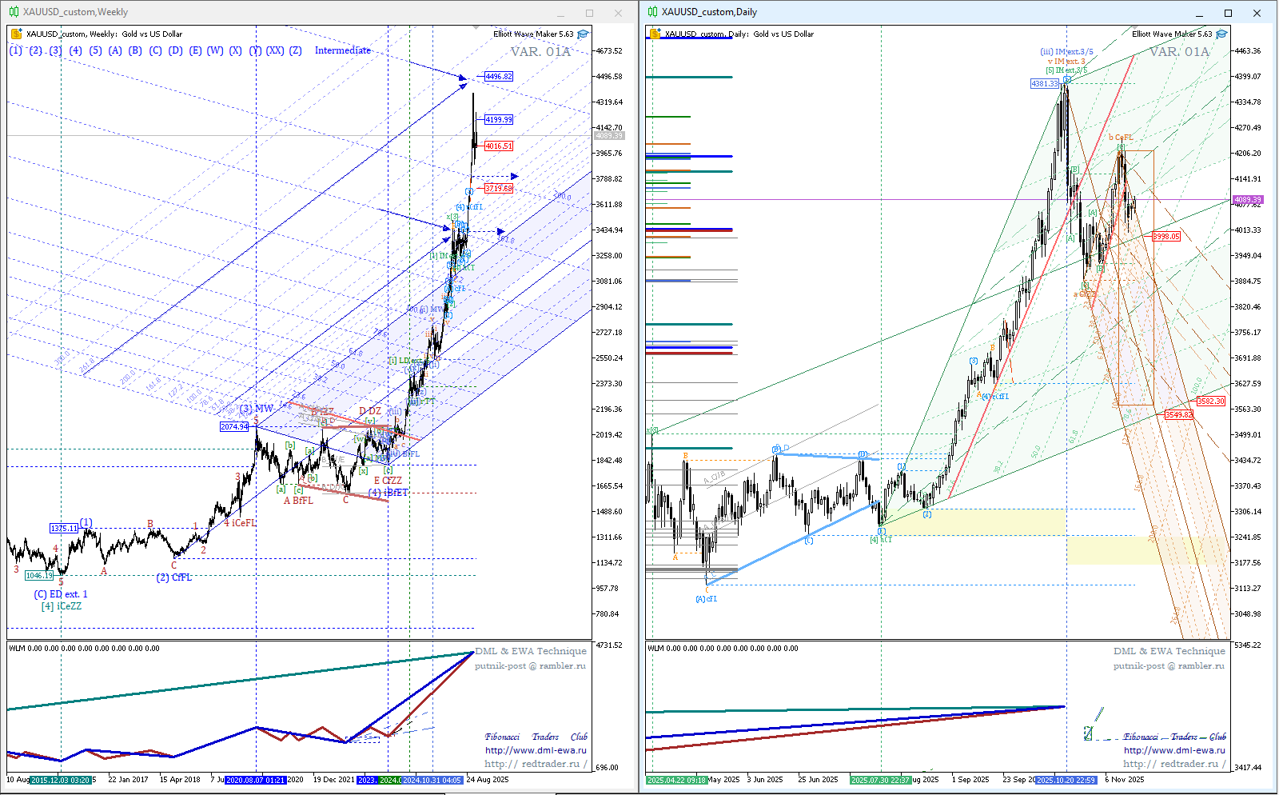Pick the (XX) wave label button

275,50
